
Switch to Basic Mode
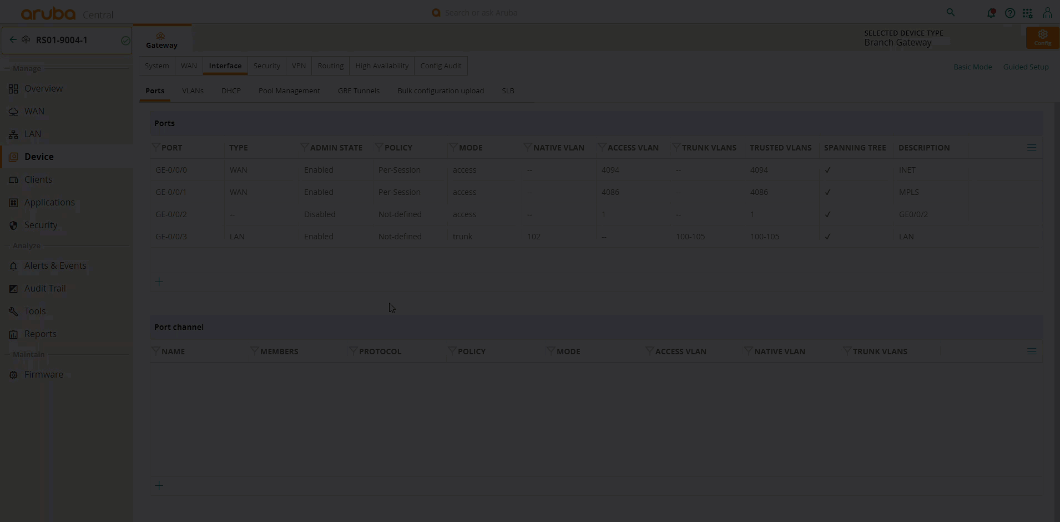[972, 67]
